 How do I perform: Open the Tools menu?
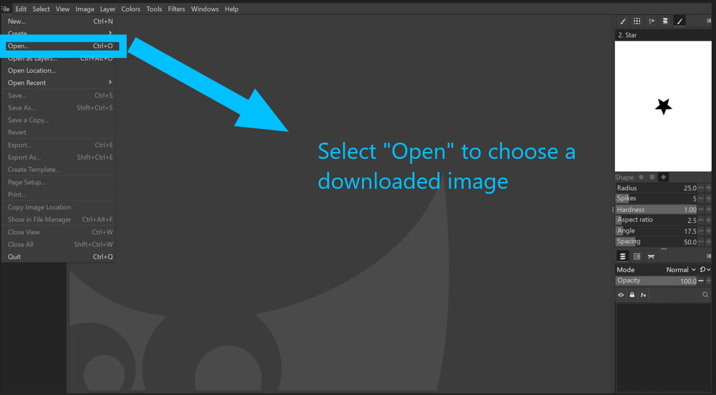coord(154,9)
